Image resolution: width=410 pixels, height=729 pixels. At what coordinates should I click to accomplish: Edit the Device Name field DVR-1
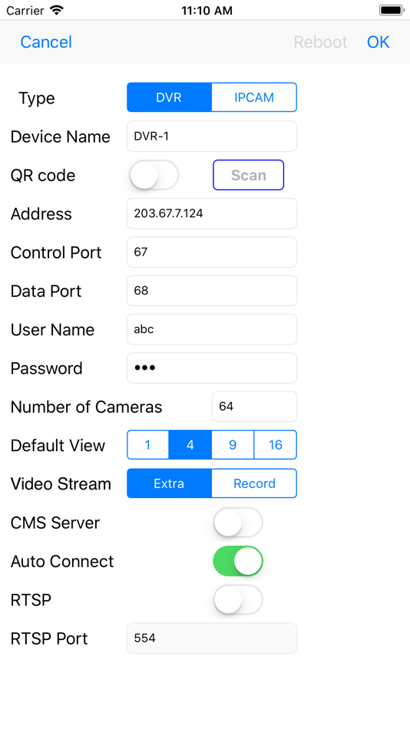tap(212, 137)
